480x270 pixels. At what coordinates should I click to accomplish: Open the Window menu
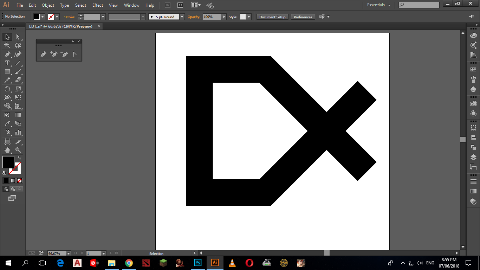point(132,5)
